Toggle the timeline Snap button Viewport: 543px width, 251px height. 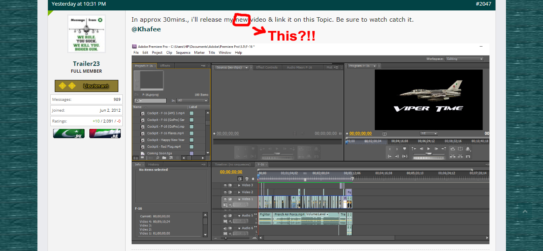pyautogui.click(x=240, y=179)
